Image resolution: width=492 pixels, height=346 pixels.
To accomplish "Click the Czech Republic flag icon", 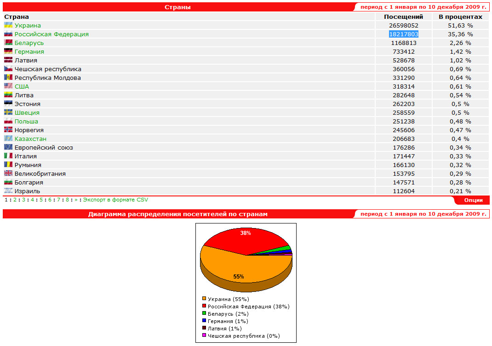I will (x=8, y=68).
